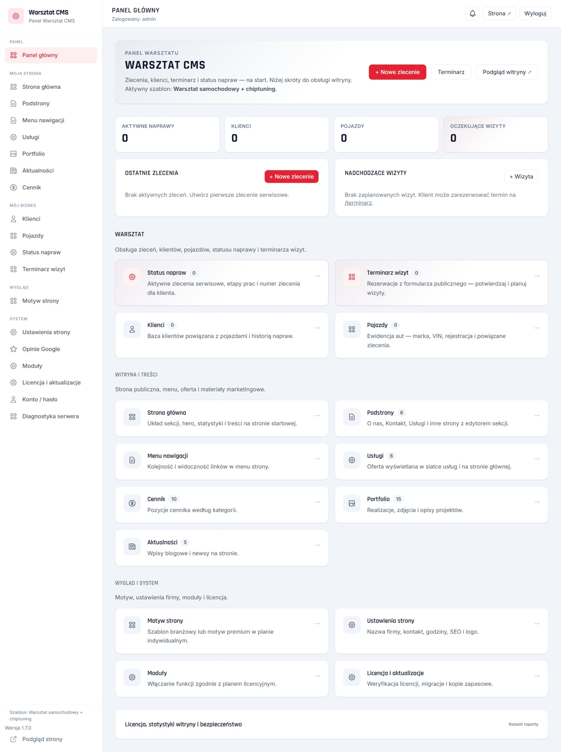Click the 'Zalogowany: admin' text
Viewport: 561px width, 752px height.
click(134, 19)
